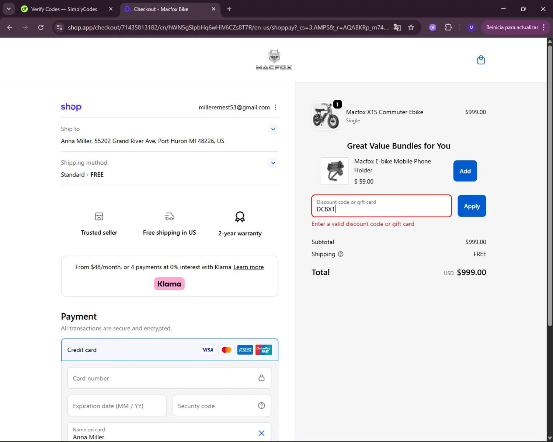Click the Mastercard logo
The height and width of the screenshot is (442, 553).
pos(227,350)
